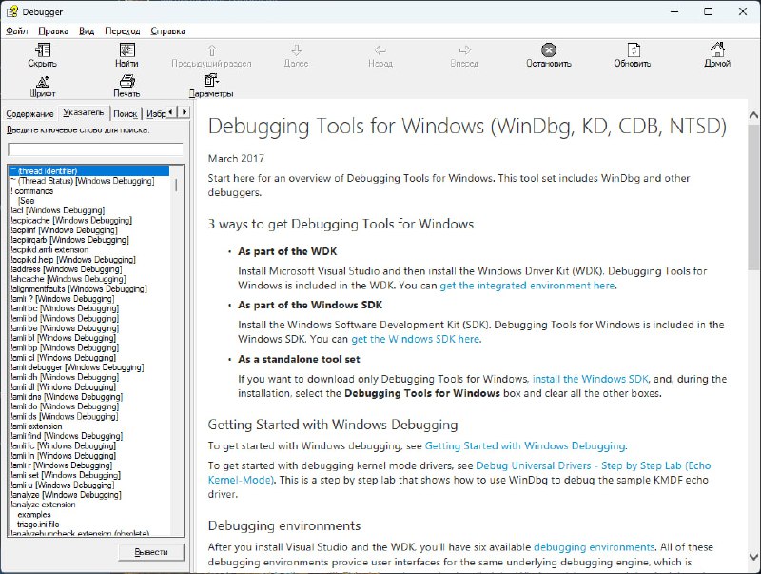Switch to the Указатель tab
This screenshot has width=761, height=574.
point(84,112)
